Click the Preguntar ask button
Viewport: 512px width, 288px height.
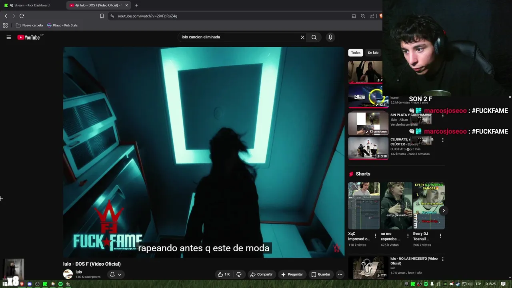coord(292,274)
